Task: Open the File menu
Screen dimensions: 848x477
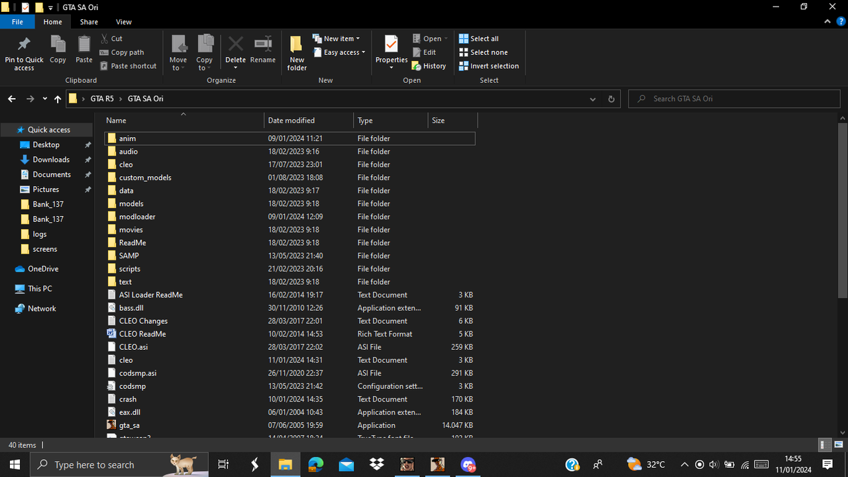Action: point(18,22)
